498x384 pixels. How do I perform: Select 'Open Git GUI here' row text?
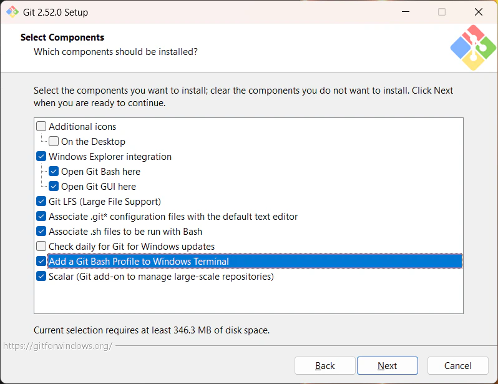point(99,187)
